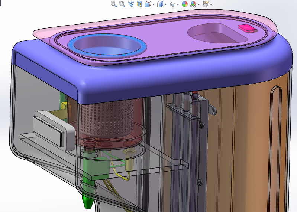Screen dimensions: 297x212
Task: Select the pink button on the lid
Action: click(247, 29)
